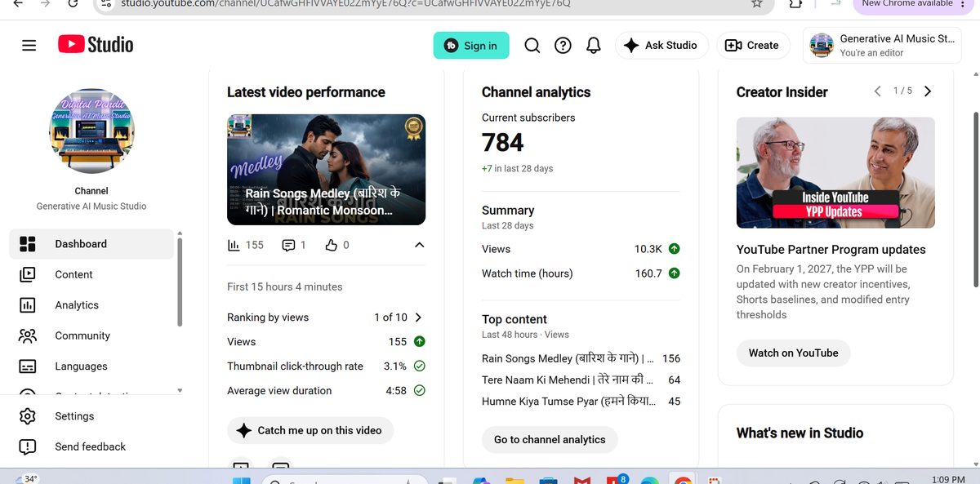This screenshot has height=484, width=980.
Task: Click the Settings gear icon
Action: click(x=28, y=416)
